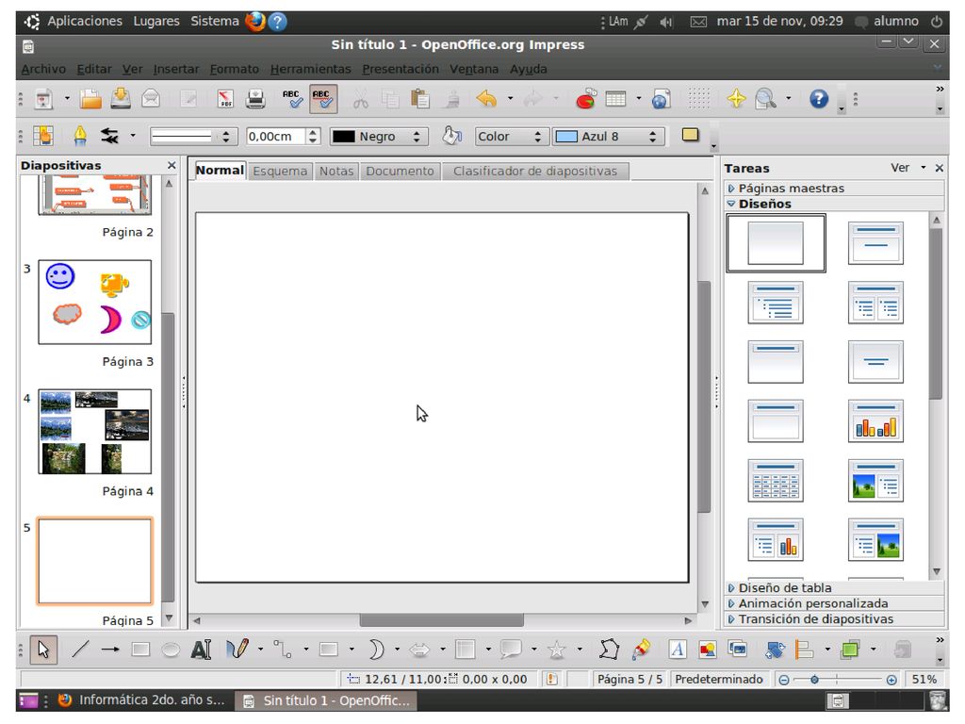
Task: Open the Negro line color dropdown
Action: [377, 136]
